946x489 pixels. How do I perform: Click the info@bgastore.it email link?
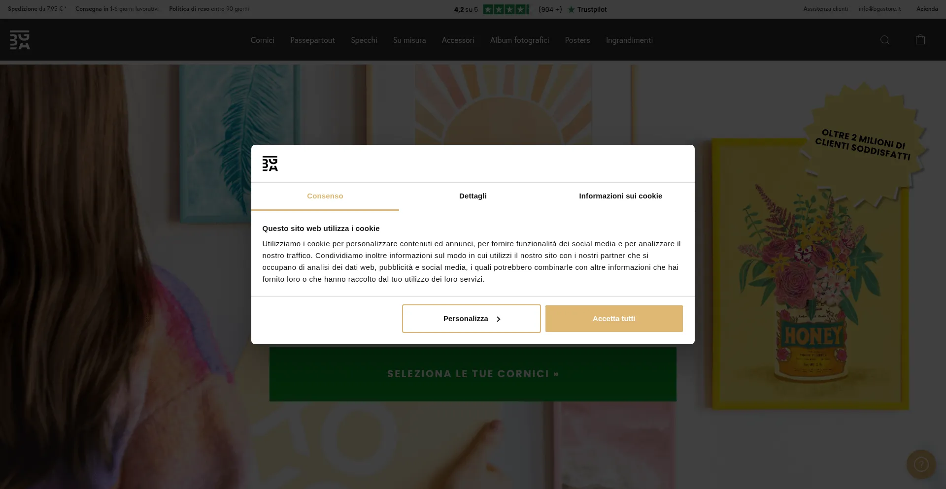879,9
